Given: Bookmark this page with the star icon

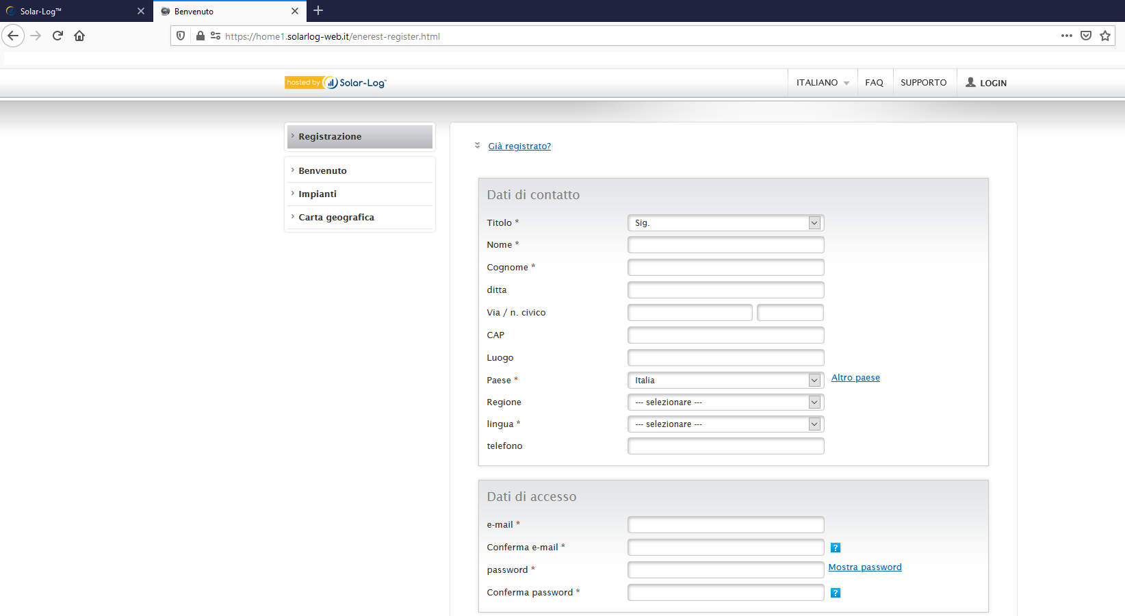Looking at the screenshot, I should point(1105,36).
